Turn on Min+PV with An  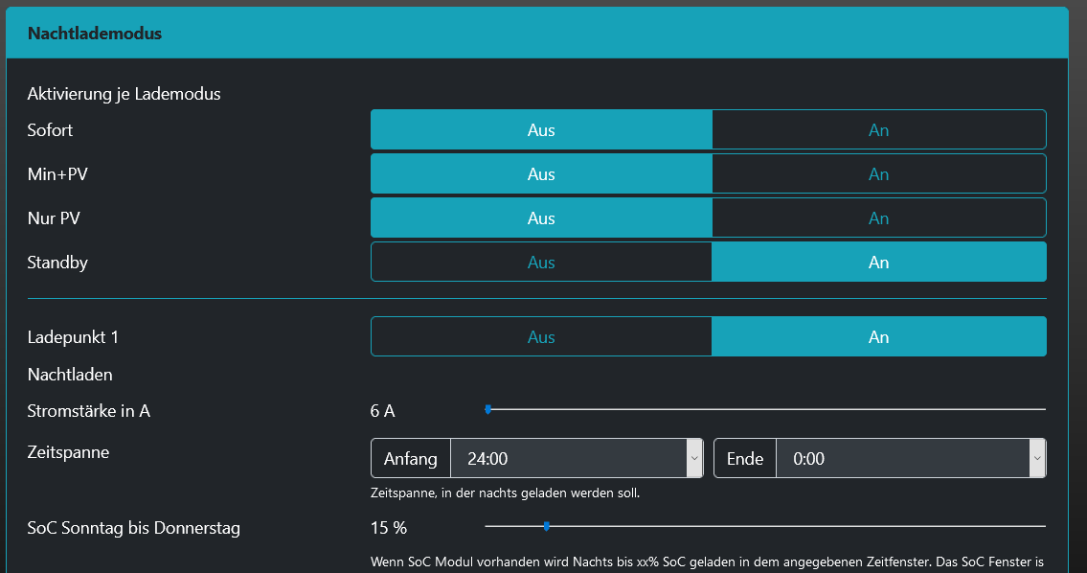(878, 174)
